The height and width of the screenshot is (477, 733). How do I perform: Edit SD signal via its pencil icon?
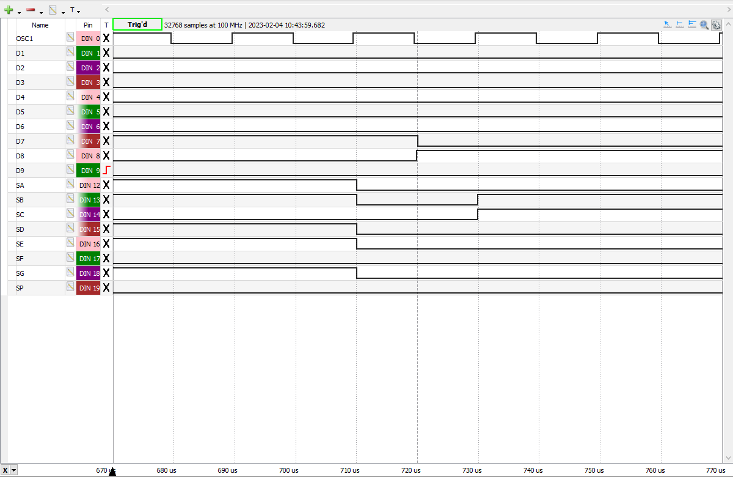[71, 229]
